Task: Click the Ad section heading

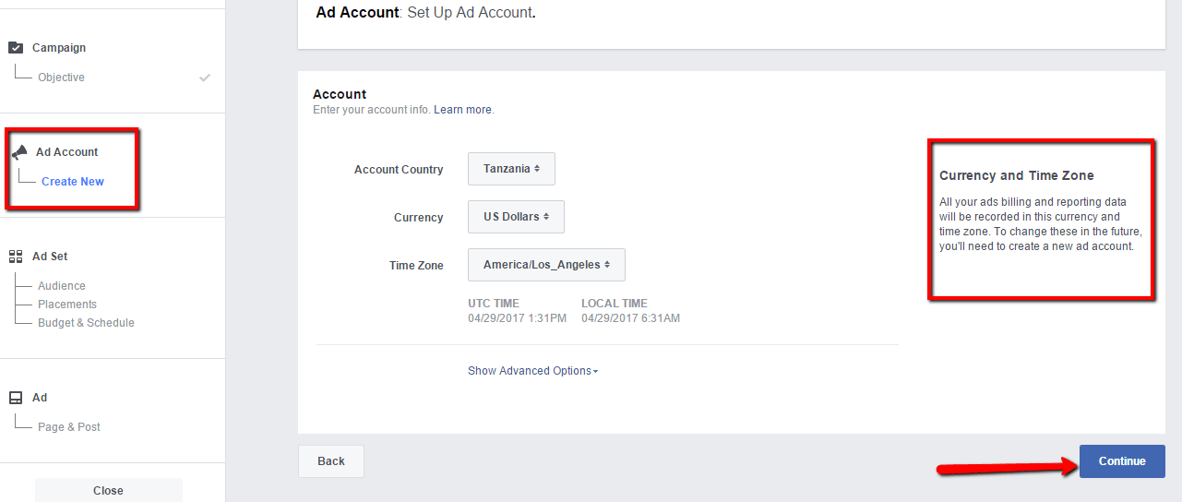Action: click(40, 398)
